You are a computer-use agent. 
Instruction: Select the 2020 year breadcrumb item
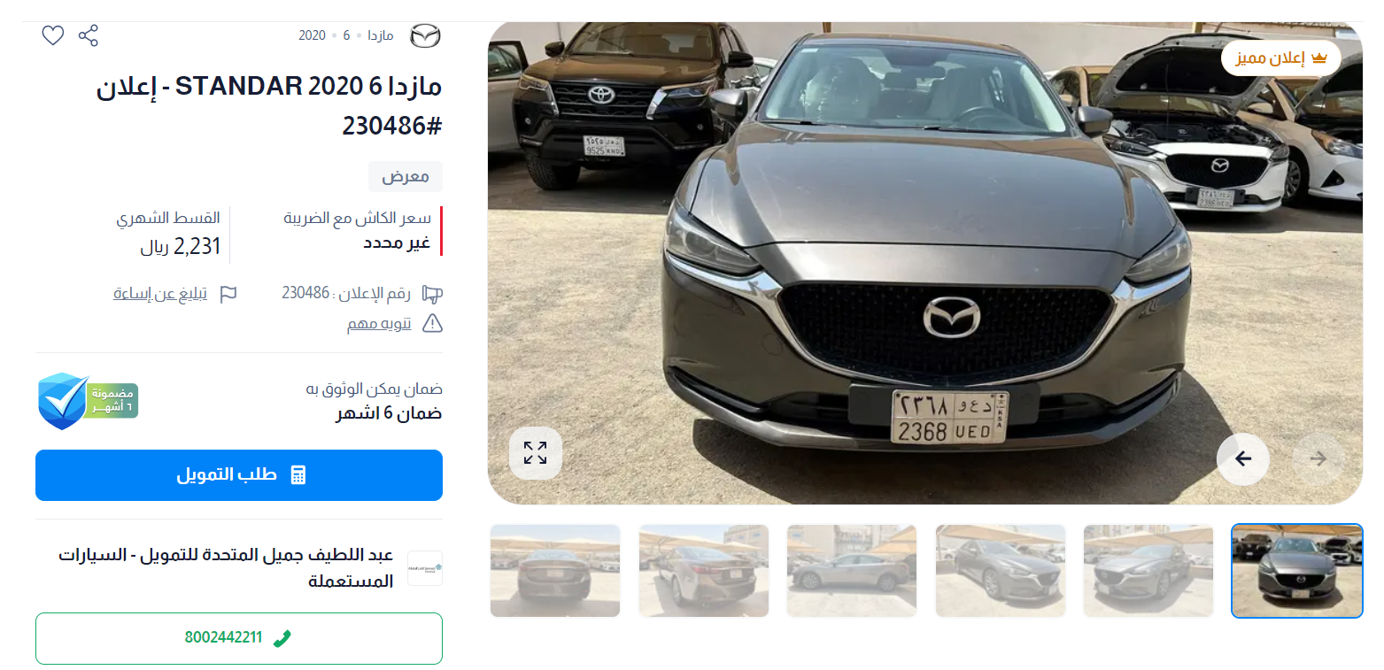coord(313,35)
